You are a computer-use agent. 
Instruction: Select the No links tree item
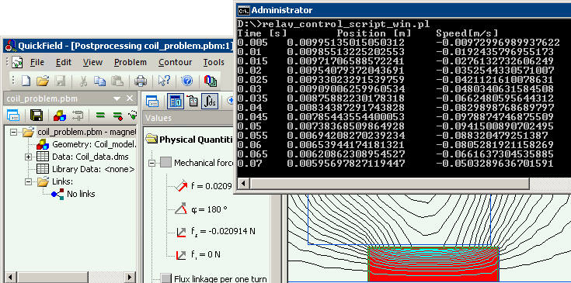(x=81, y=194)
